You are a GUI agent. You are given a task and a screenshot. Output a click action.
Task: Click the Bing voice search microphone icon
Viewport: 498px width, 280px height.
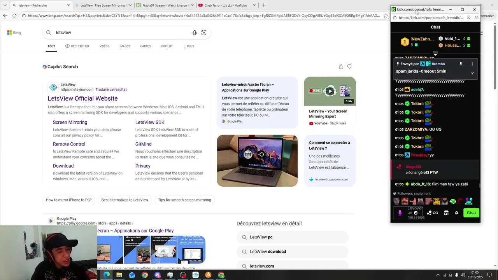tap(195, 33)
